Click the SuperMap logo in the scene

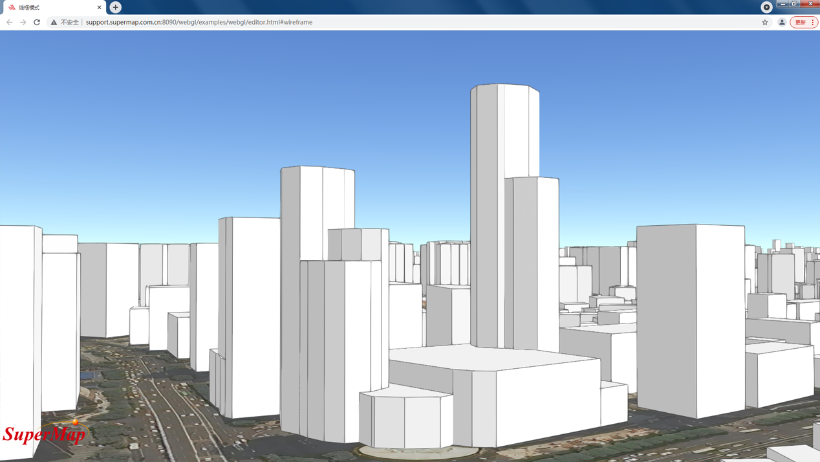coord(44,434)
